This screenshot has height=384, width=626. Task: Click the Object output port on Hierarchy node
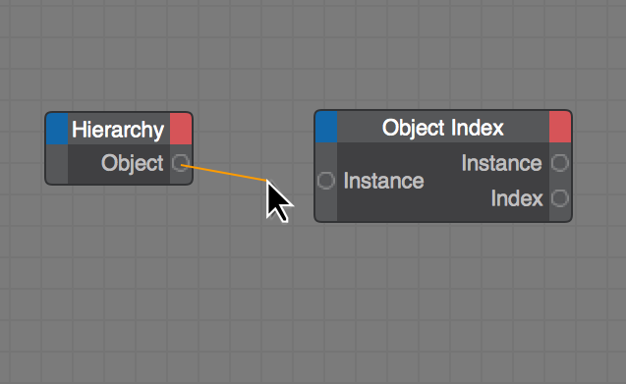pyautogui.click(x=181, y=163)
